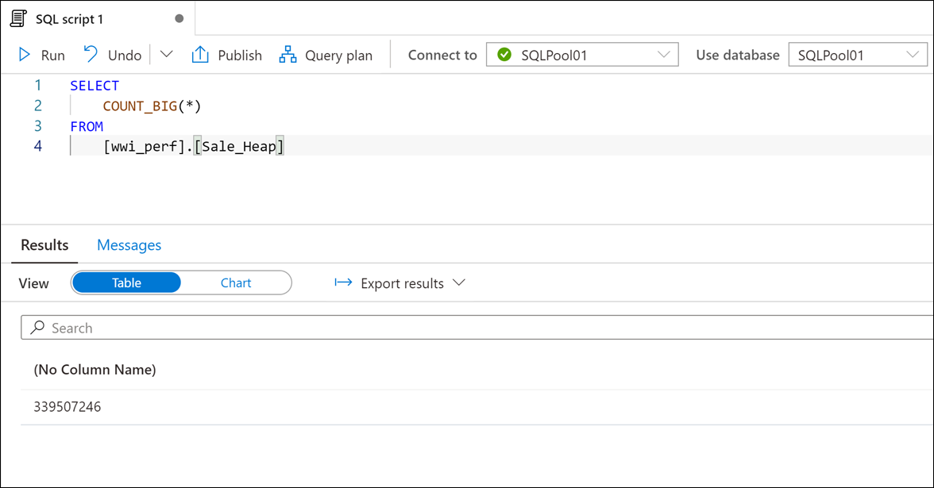Click the Undo icon
Screen dimensions: 934x488
pos(90,54)
